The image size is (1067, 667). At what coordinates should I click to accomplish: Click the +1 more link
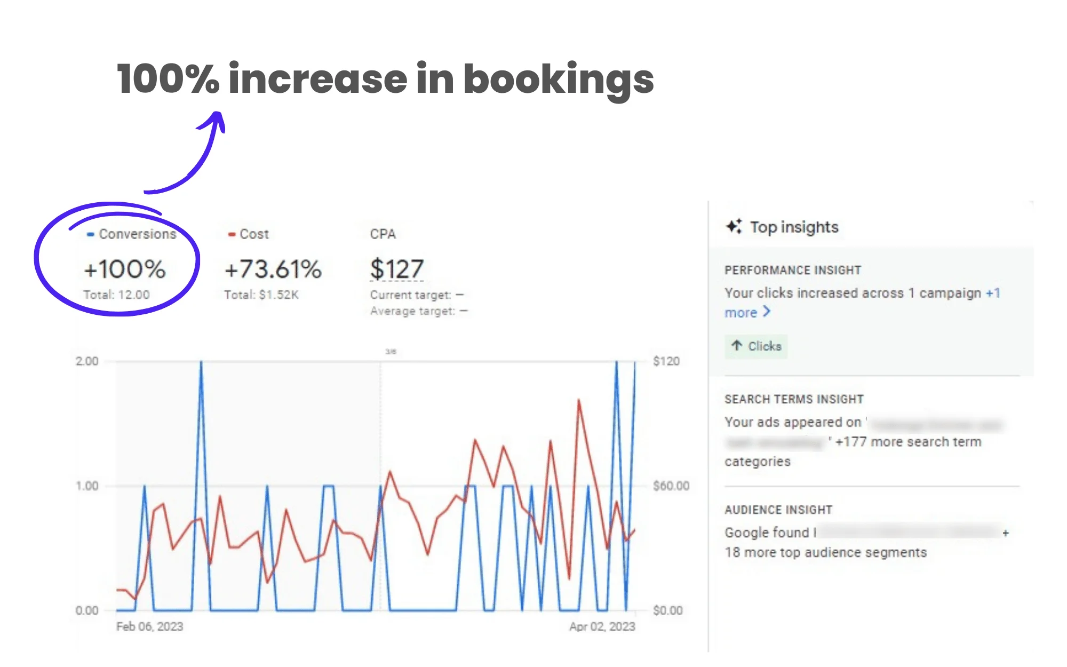tap(992, 293)
